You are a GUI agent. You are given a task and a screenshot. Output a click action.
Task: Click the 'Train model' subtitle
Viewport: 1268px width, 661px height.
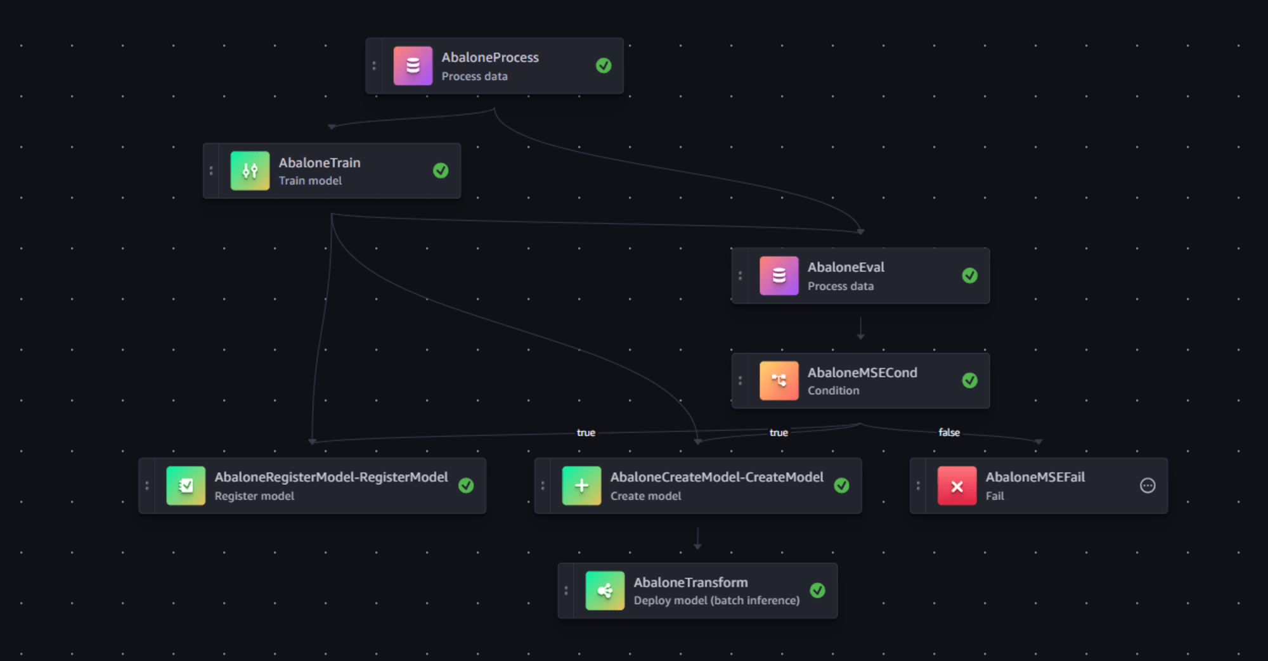[310, 181]
